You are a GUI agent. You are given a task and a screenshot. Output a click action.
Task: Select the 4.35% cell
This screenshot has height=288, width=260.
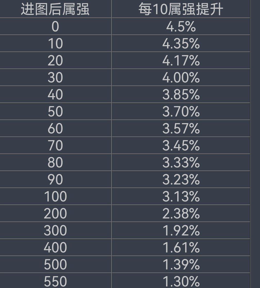181,44
